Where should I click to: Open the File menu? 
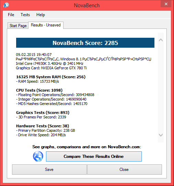(11, 15)
